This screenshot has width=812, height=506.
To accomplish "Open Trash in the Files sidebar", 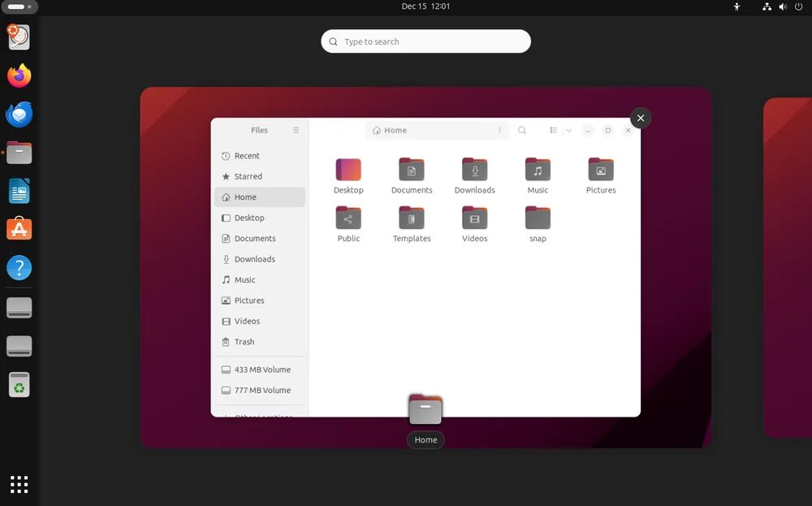I will pyautogui.click(x=260, y=342).
